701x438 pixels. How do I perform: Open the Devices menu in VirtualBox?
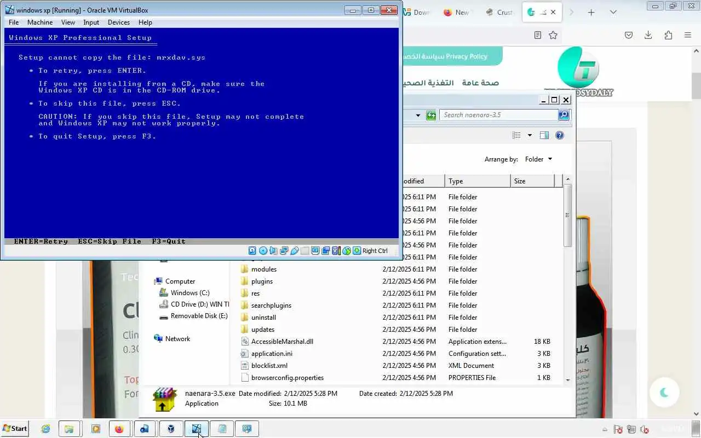click(x=119, y=22)
